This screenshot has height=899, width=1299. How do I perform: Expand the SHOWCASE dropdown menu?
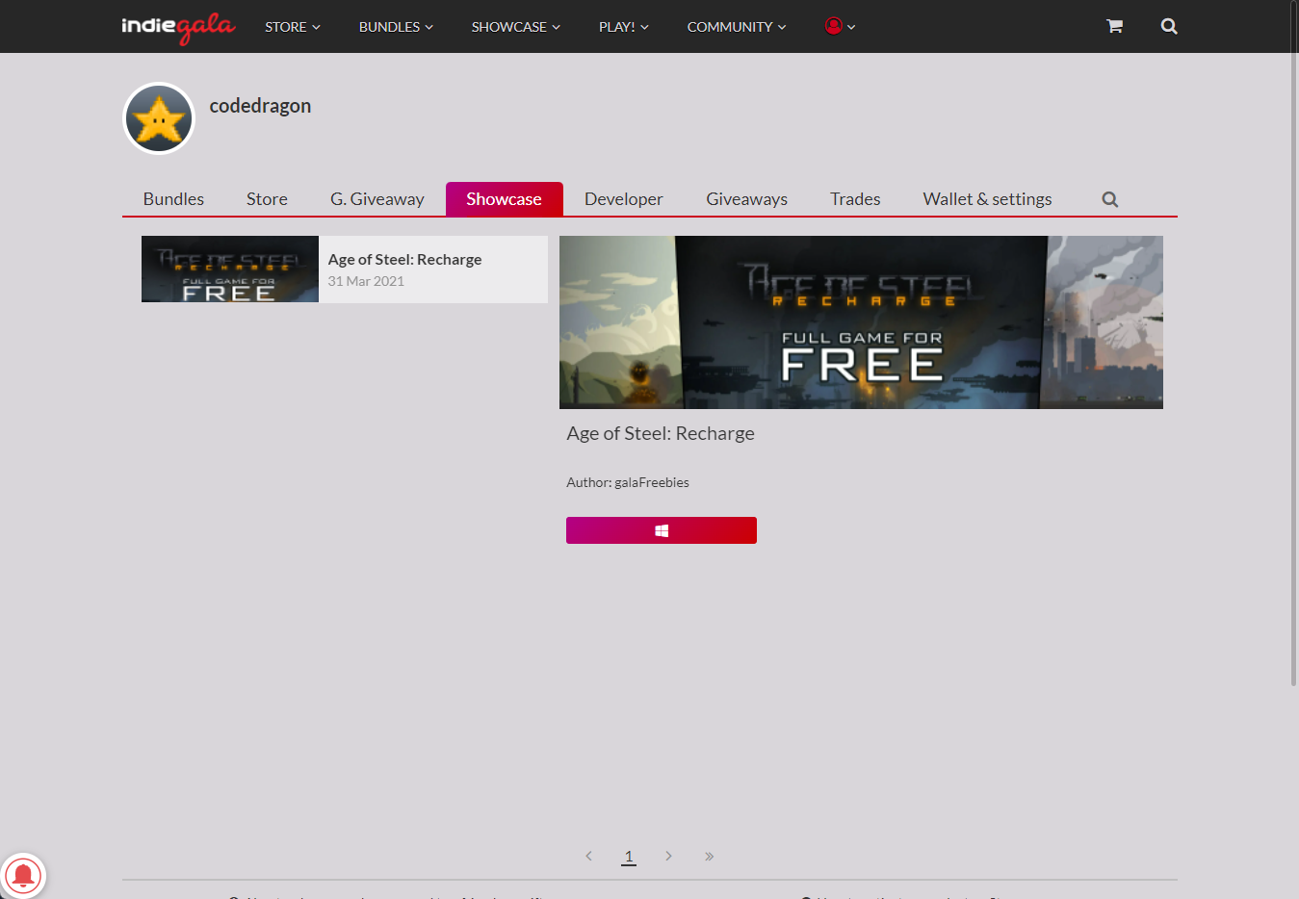tap(516, 27)
